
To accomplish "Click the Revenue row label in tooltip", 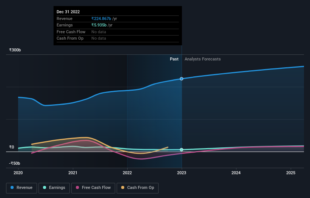I will 65,19.
